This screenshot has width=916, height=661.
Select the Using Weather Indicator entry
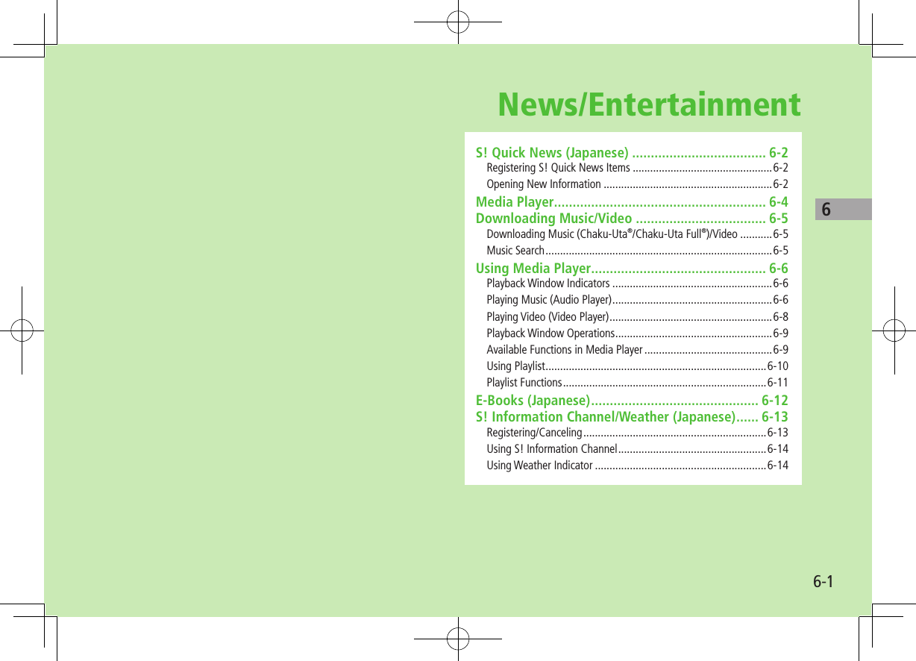[x=540, y=466]
